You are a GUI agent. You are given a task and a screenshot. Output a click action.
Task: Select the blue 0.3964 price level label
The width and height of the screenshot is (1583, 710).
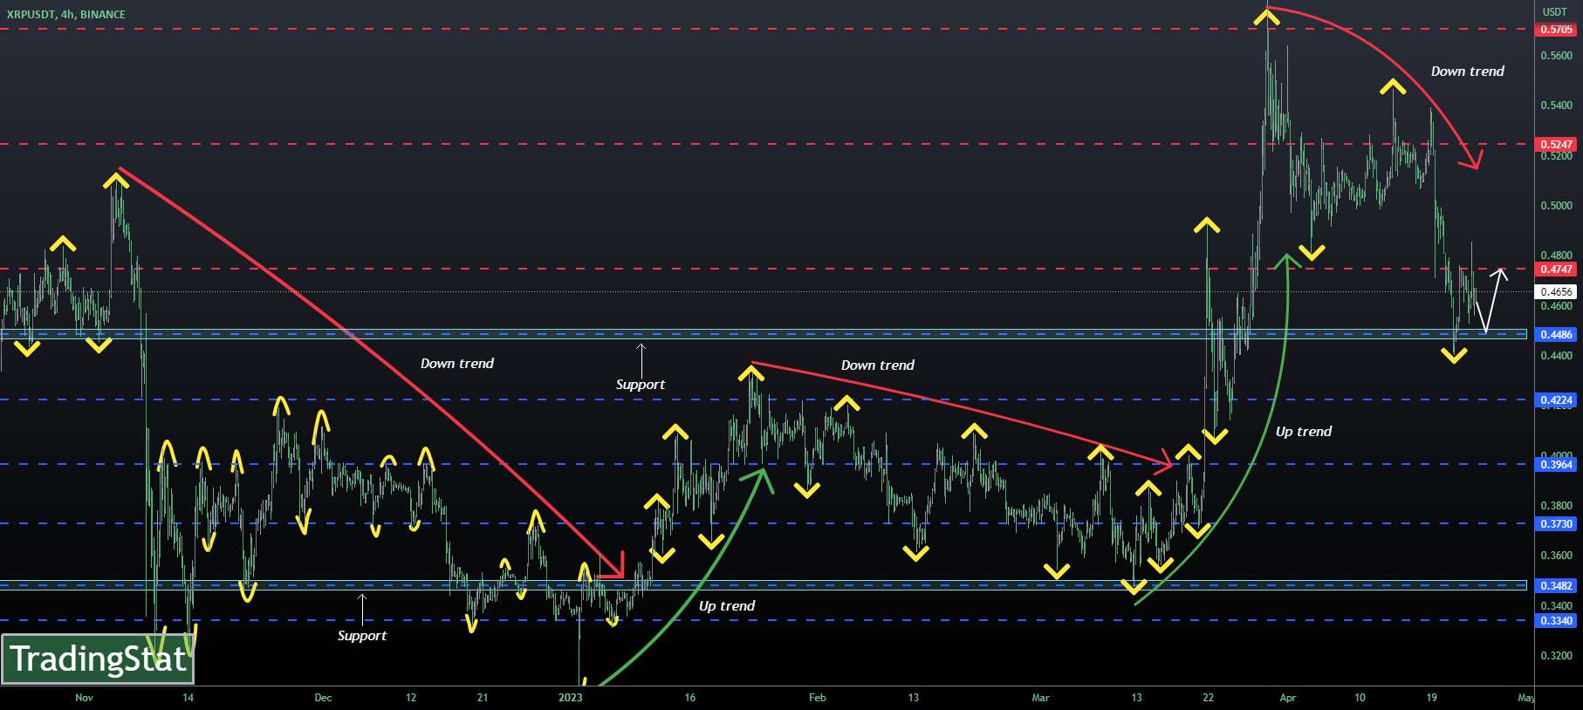(1556, 465)
